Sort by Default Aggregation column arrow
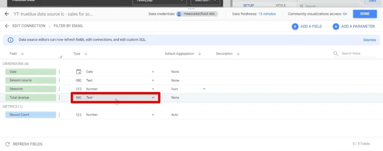Viewport: 383px width, 151px height. click(x=199, y=54)
